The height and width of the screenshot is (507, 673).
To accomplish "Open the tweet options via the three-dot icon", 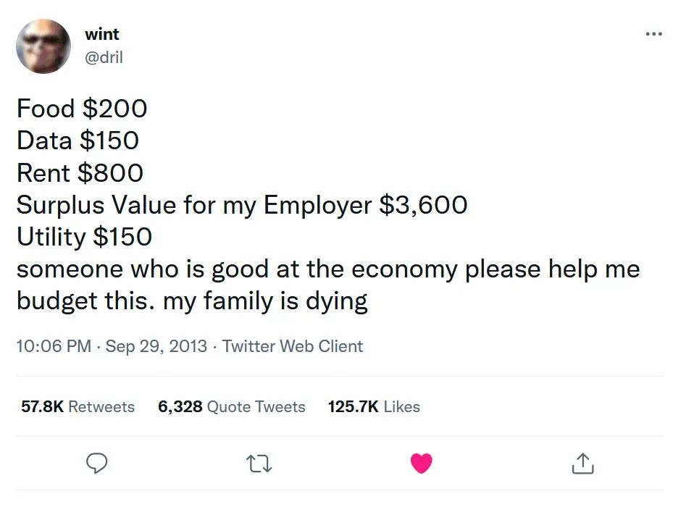I will (653, 33).
